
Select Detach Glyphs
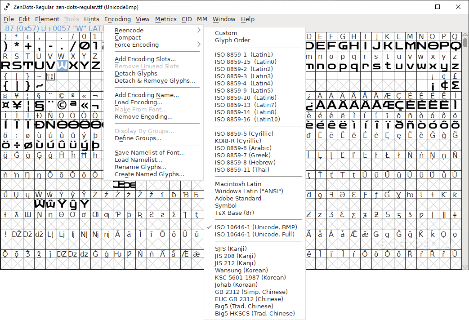[136, 73]
